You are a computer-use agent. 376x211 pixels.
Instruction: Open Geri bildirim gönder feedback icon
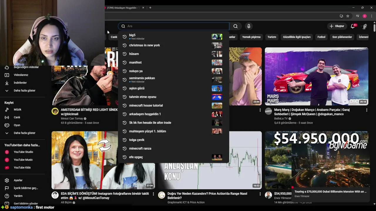(7, 204)
